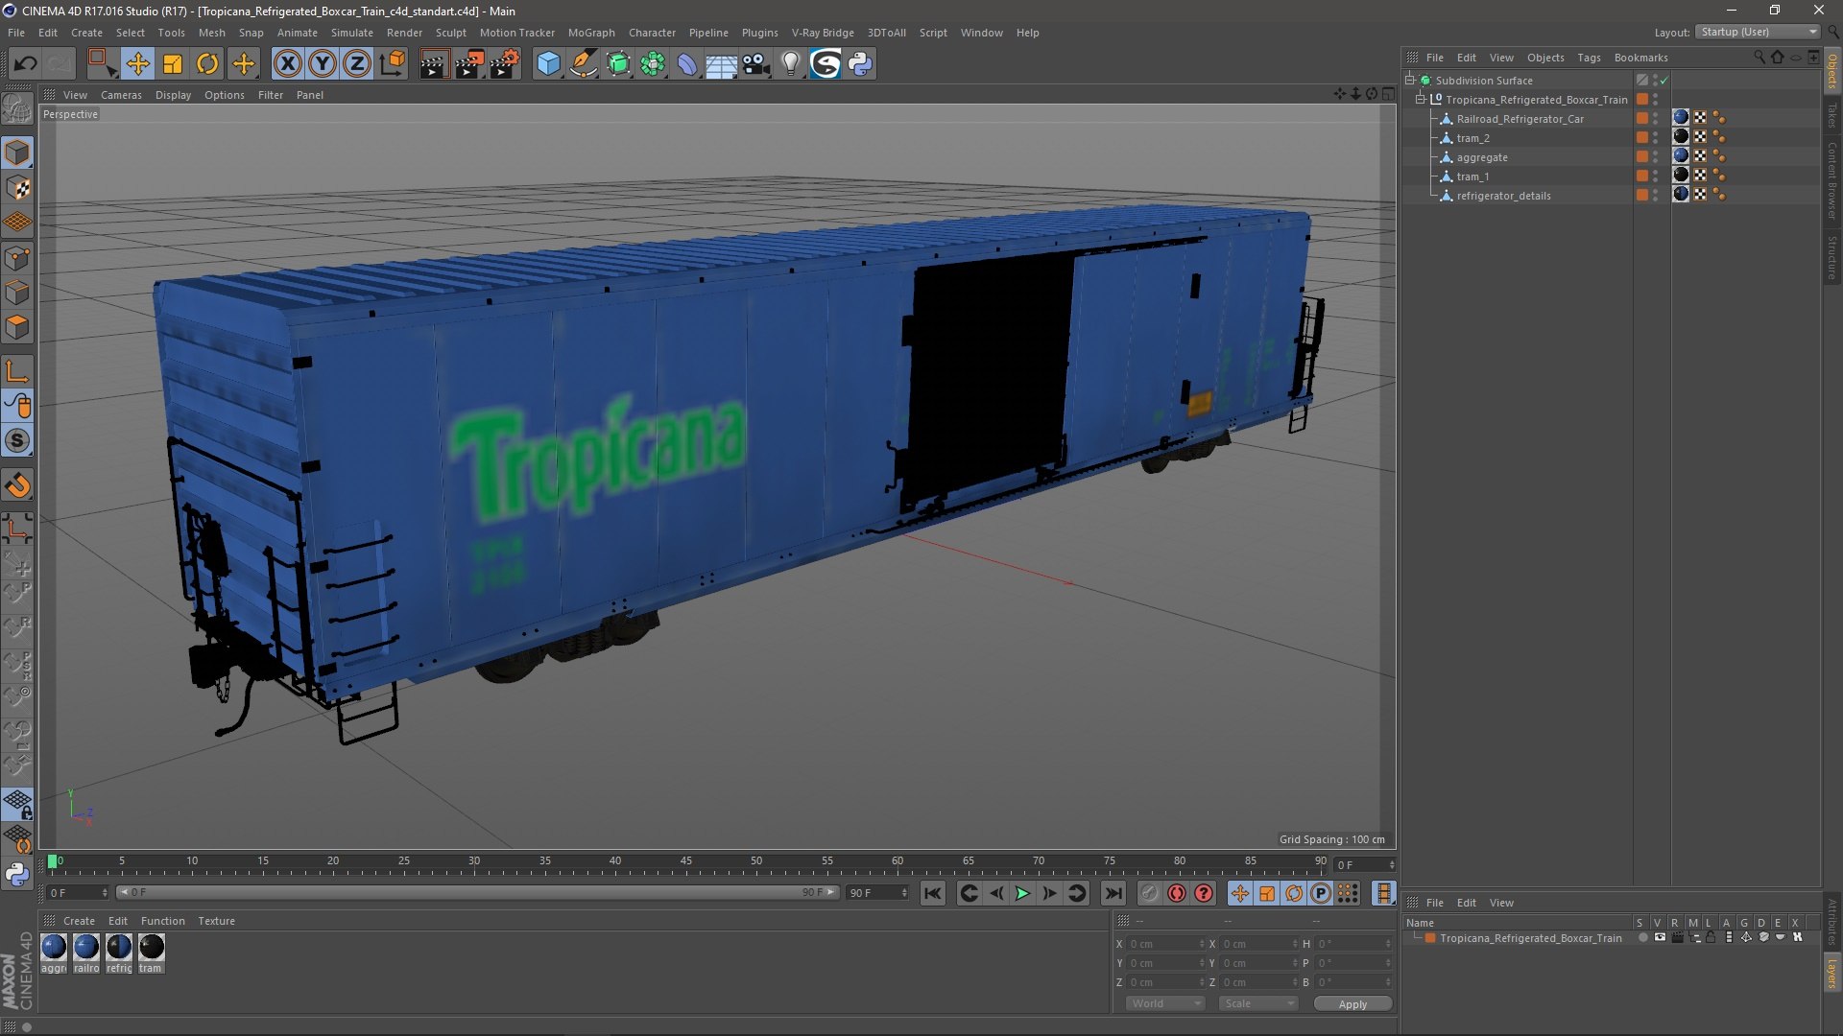The image size is (1843, 1036).
Task: Add subdivision generator green icon
Action: 618,64
